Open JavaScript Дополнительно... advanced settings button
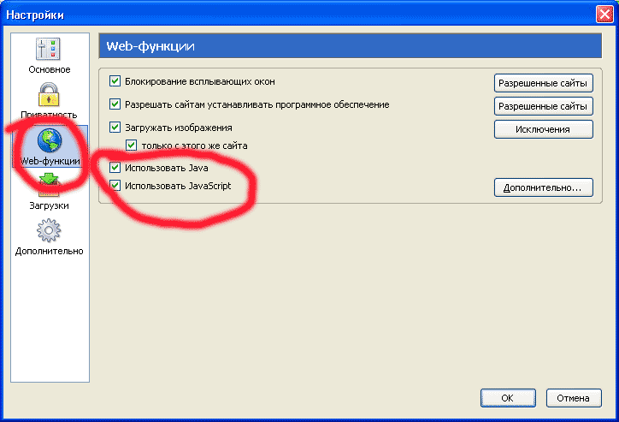 543,187
